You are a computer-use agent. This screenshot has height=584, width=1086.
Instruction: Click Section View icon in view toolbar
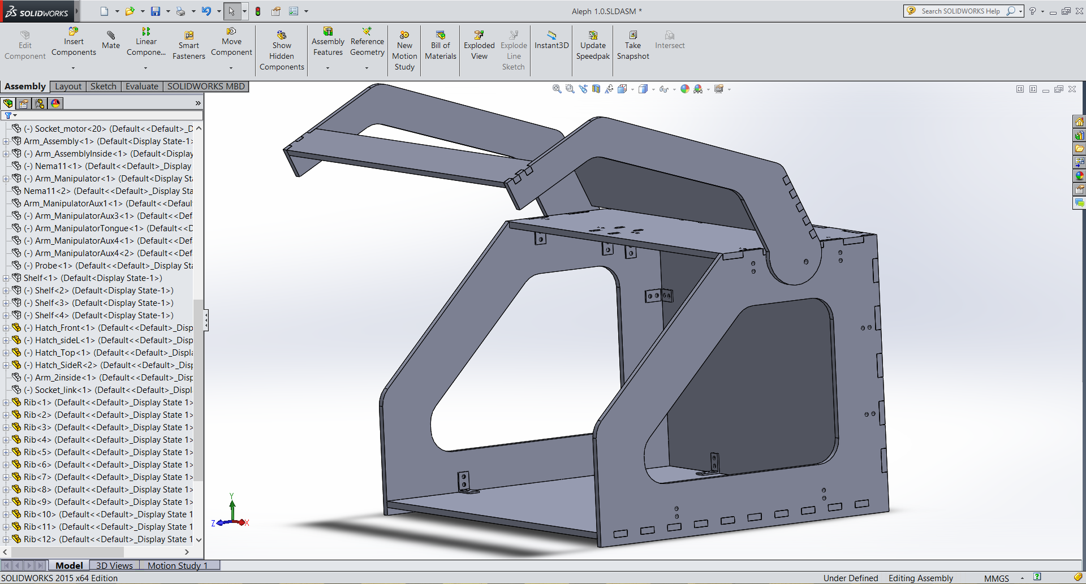pos(596,89)
